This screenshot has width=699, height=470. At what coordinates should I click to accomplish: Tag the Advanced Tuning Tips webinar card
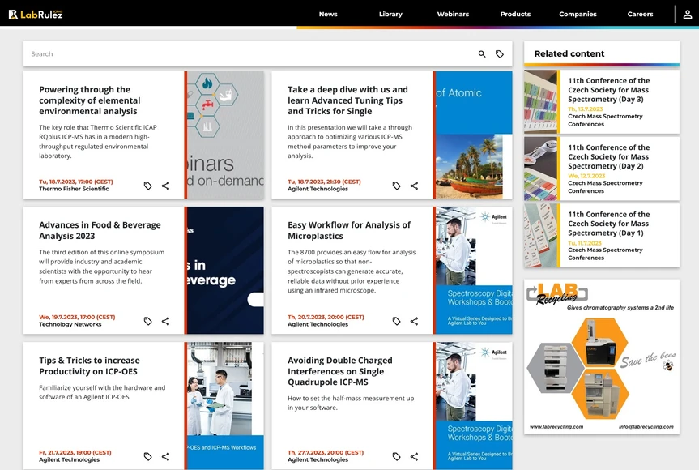pyautogui.click(x=396, y=186)
